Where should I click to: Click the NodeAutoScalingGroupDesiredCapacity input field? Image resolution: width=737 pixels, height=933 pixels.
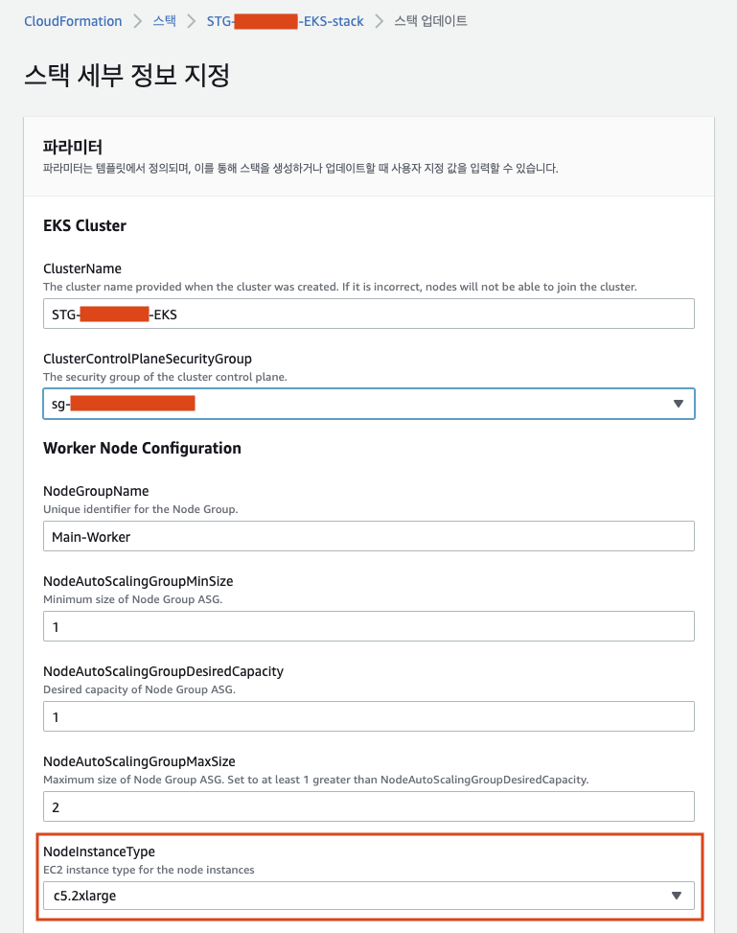click(368, 716)
